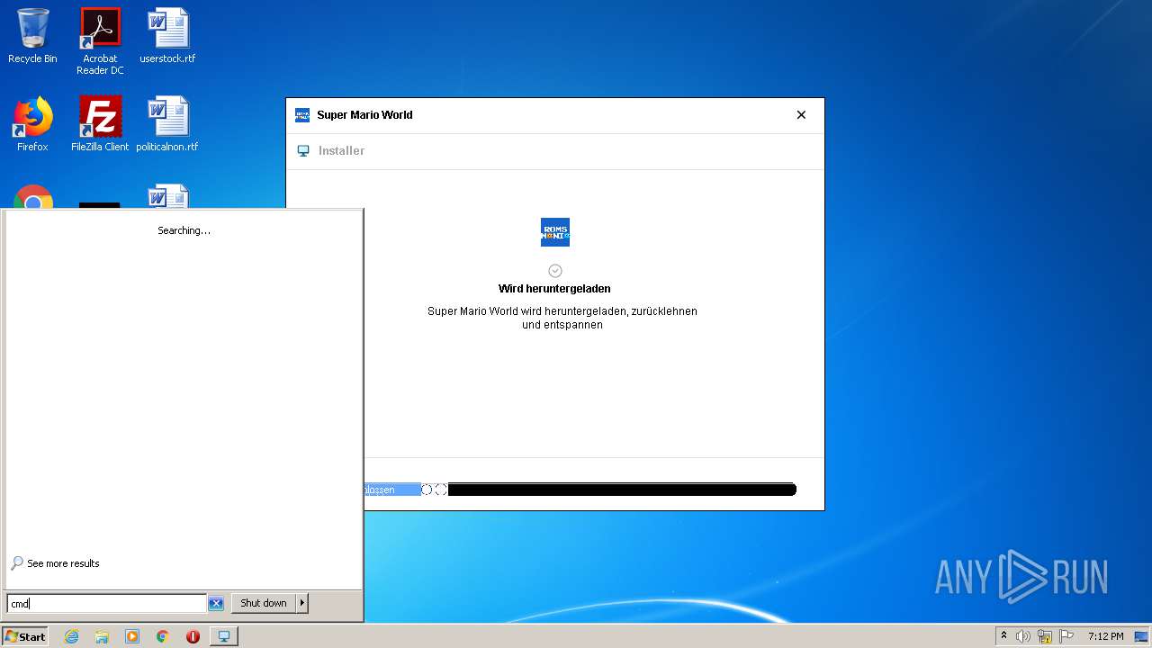Show hidden system tray icons

(x=1004, y=636)
